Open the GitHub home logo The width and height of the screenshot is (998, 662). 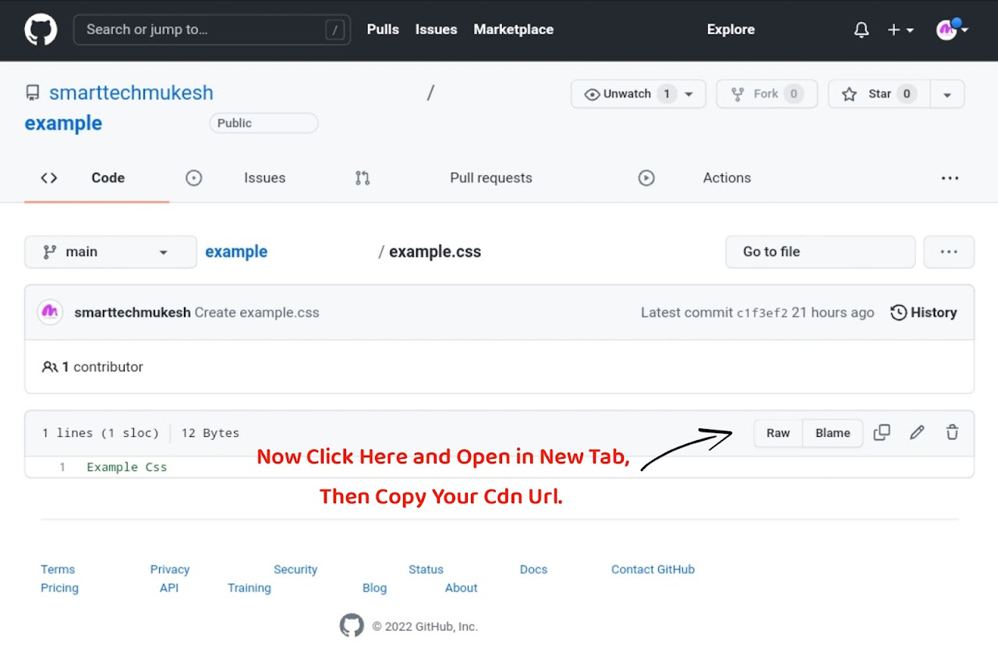(x=41, y=30)
